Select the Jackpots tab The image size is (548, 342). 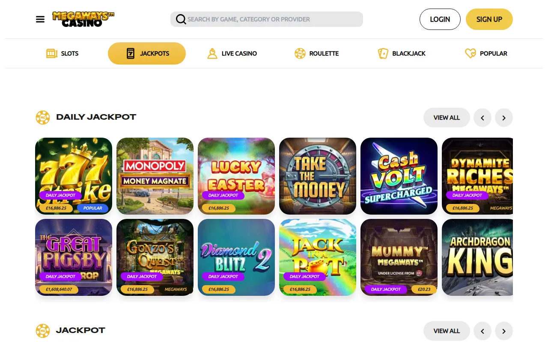tap(147, 53)
